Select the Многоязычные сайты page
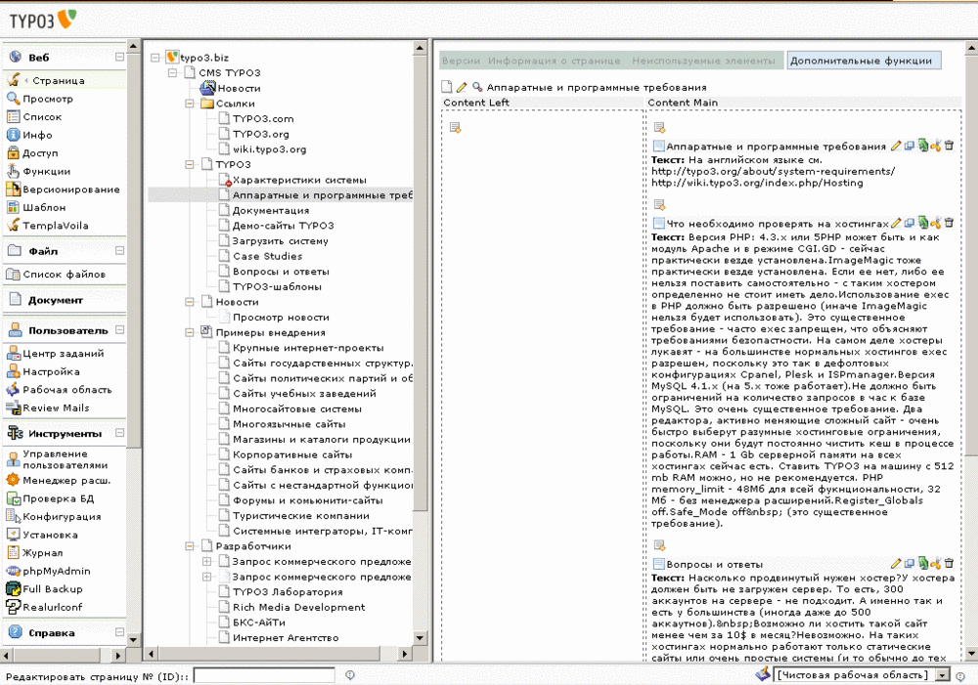This screenshot has height=685, width=978. pyautogui.click(x=289, y=424)
